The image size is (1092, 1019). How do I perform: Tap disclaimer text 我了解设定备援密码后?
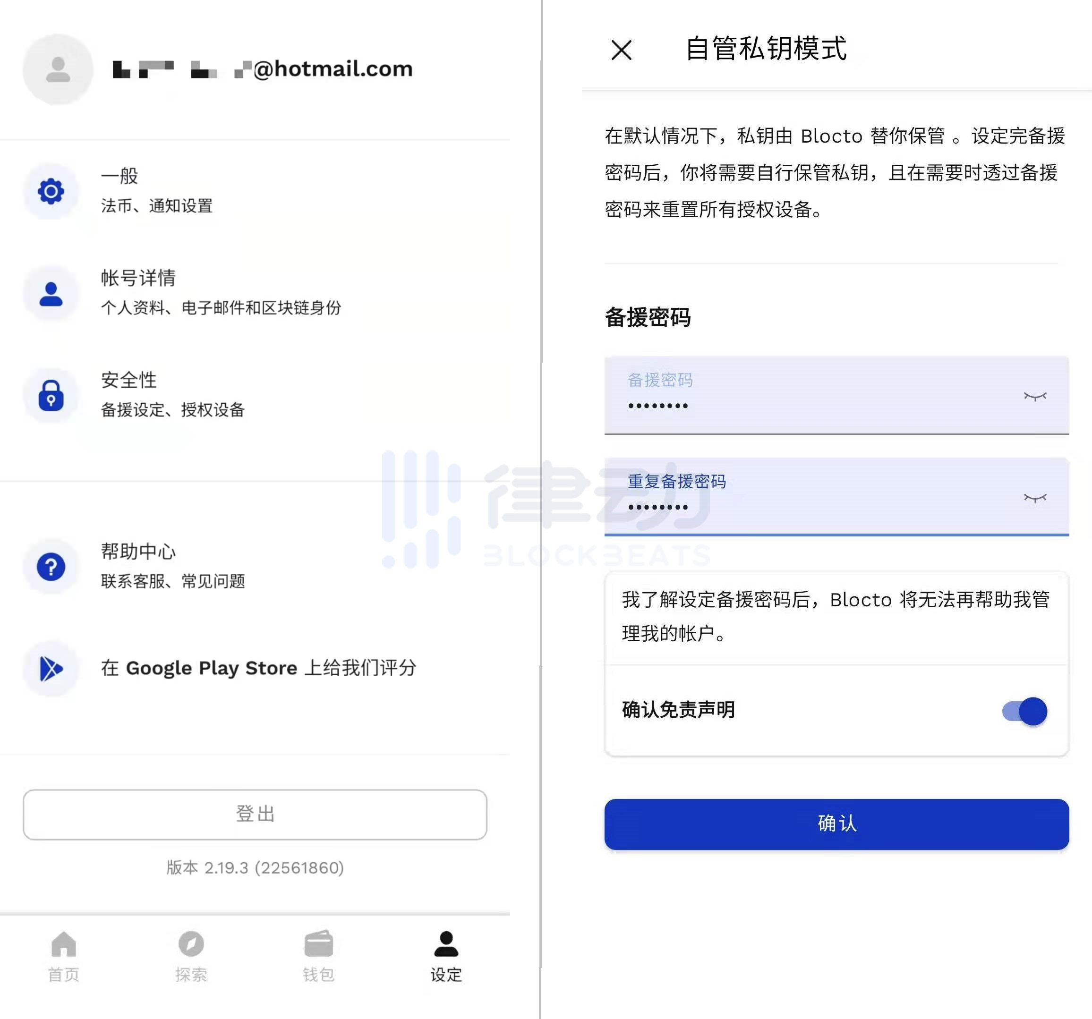pos(836,616)
